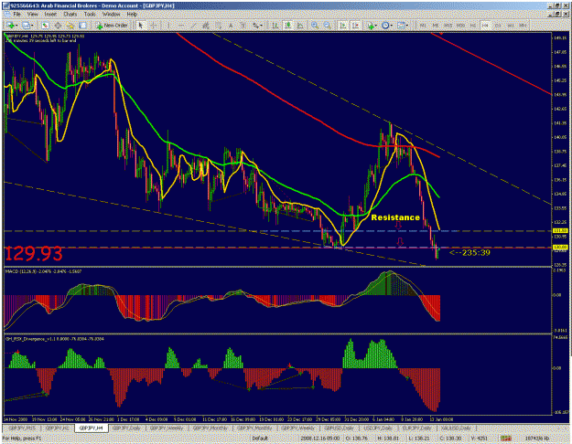Switch to M30 timeframe button
Image resolution: width=572 pixels, height=444 pixels.
(460, 26)
